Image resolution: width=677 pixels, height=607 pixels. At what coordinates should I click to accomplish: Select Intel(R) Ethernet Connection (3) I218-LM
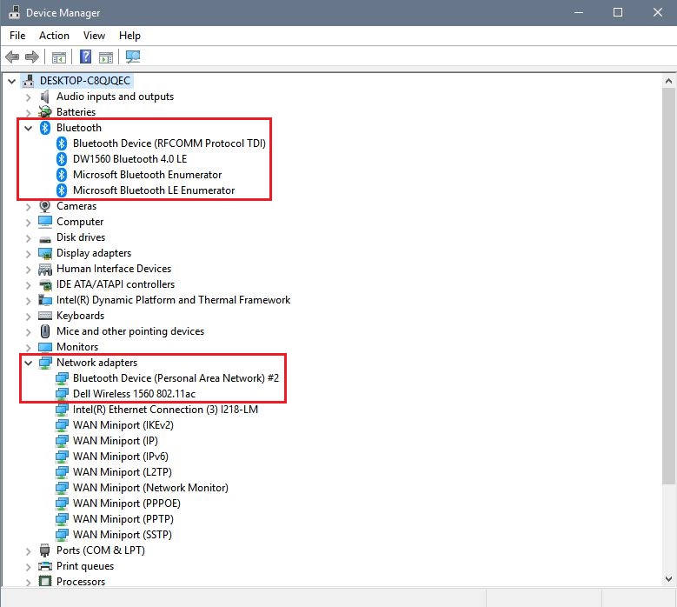point(165,410)
